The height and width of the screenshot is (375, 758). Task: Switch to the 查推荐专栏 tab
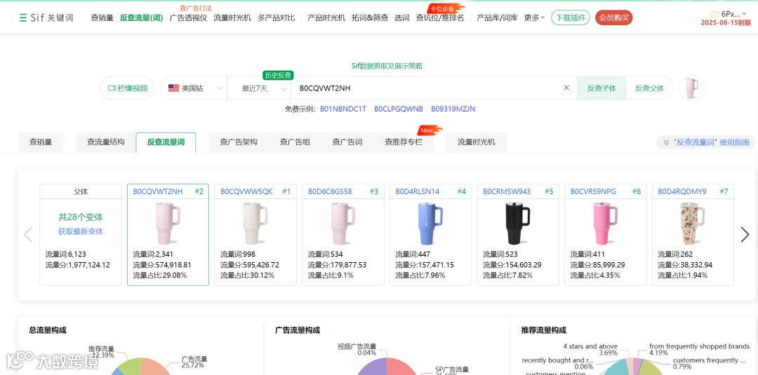[403, 142]
